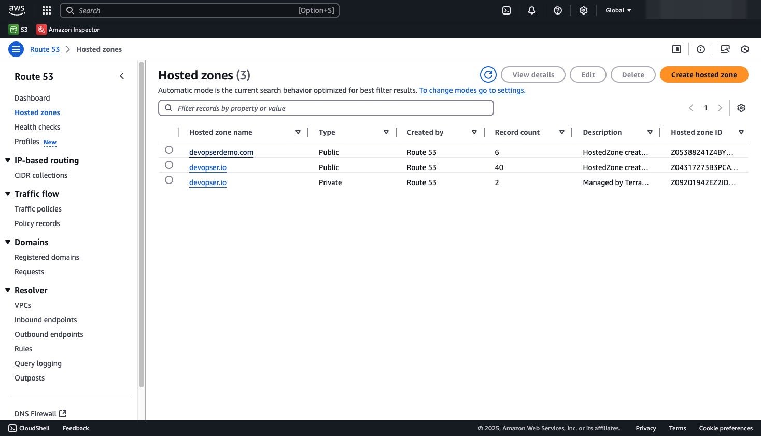Refresh the hosted zones list
Image resolution: width=761 pixels, height=436 pixels.
pos(488,75)
